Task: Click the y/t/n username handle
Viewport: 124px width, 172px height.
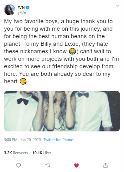Action: click(x=22, y=13)
